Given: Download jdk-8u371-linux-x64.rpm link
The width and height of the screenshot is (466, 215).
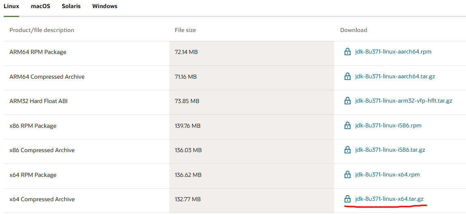Looking at the screenshot, I should [387, 174].
